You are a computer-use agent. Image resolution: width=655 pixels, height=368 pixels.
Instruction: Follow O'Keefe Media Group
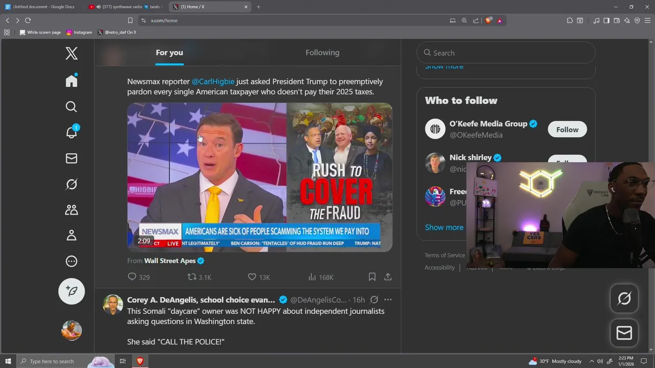567,130
